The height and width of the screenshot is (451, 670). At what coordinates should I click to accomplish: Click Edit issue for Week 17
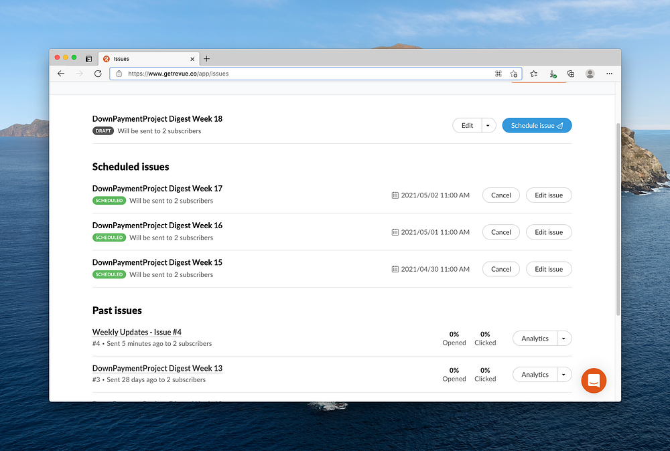(549, 195)
